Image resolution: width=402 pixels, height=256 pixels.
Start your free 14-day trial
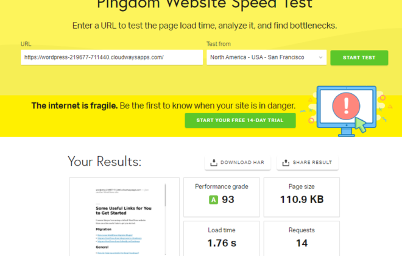click(240, 120)
